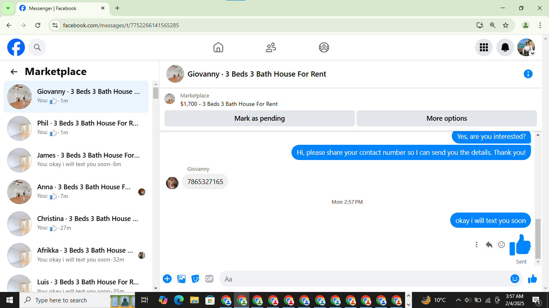The width and height of the screenshot is (549, 308).
Task: Open Task View on the taskbar
Action: [x=145, y=300]
